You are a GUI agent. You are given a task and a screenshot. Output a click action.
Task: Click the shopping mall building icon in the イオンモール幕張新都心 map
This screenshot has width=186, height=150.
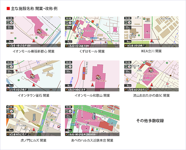(x=39, y=31)
